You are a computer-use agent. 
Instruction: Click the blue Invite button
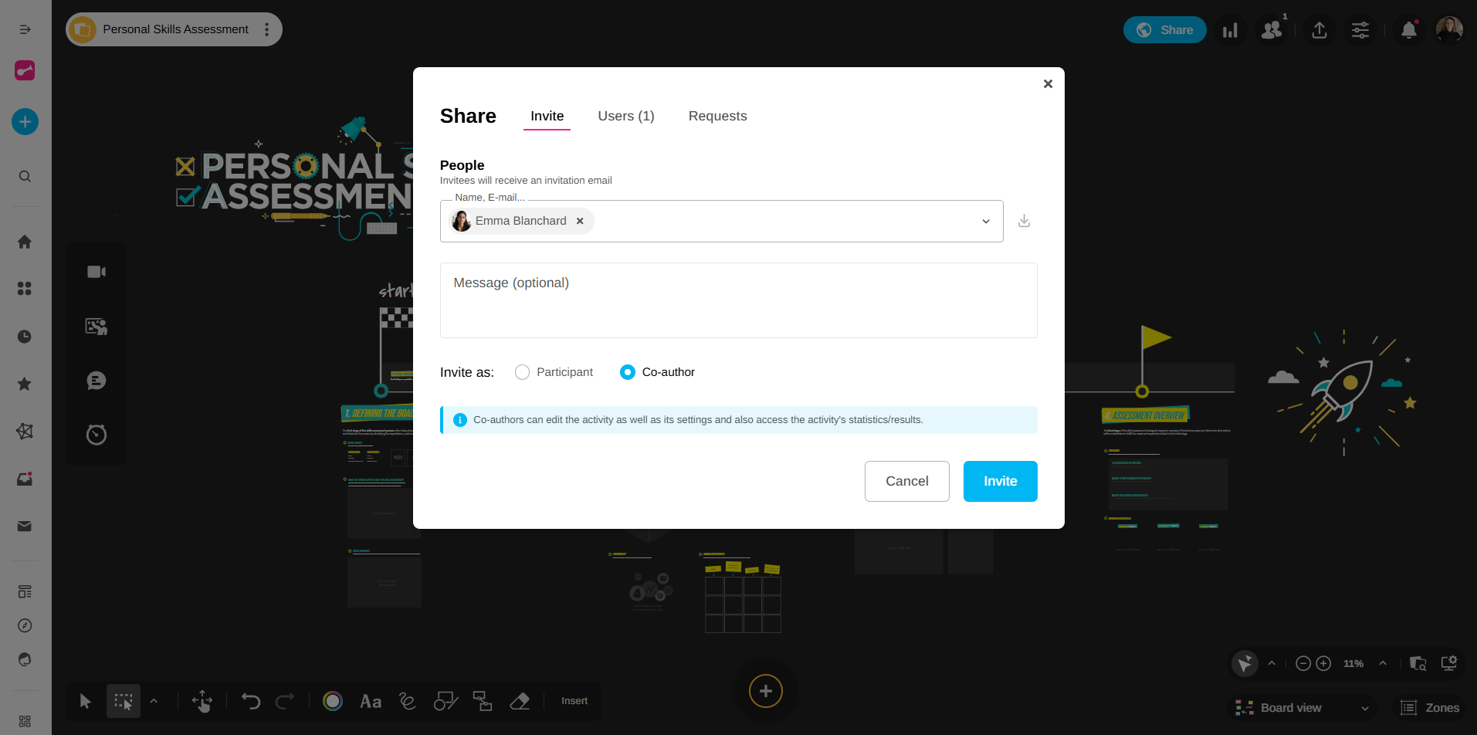[1000, 481]
